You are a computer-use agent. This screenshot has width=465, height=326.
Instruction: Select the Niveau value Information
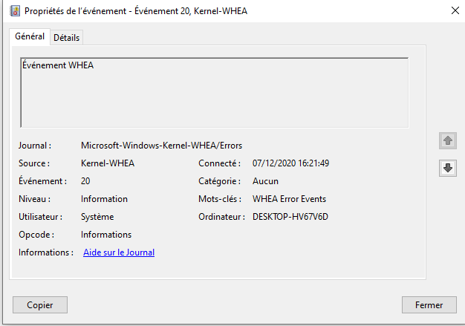click(x=104, y=199)
